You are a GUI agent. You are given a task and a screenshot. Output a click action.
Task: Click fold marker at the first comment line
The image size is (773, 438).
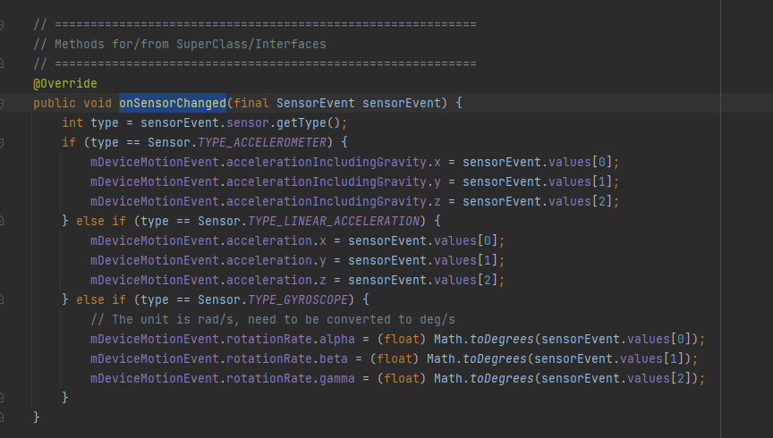(x=3, y=24)
